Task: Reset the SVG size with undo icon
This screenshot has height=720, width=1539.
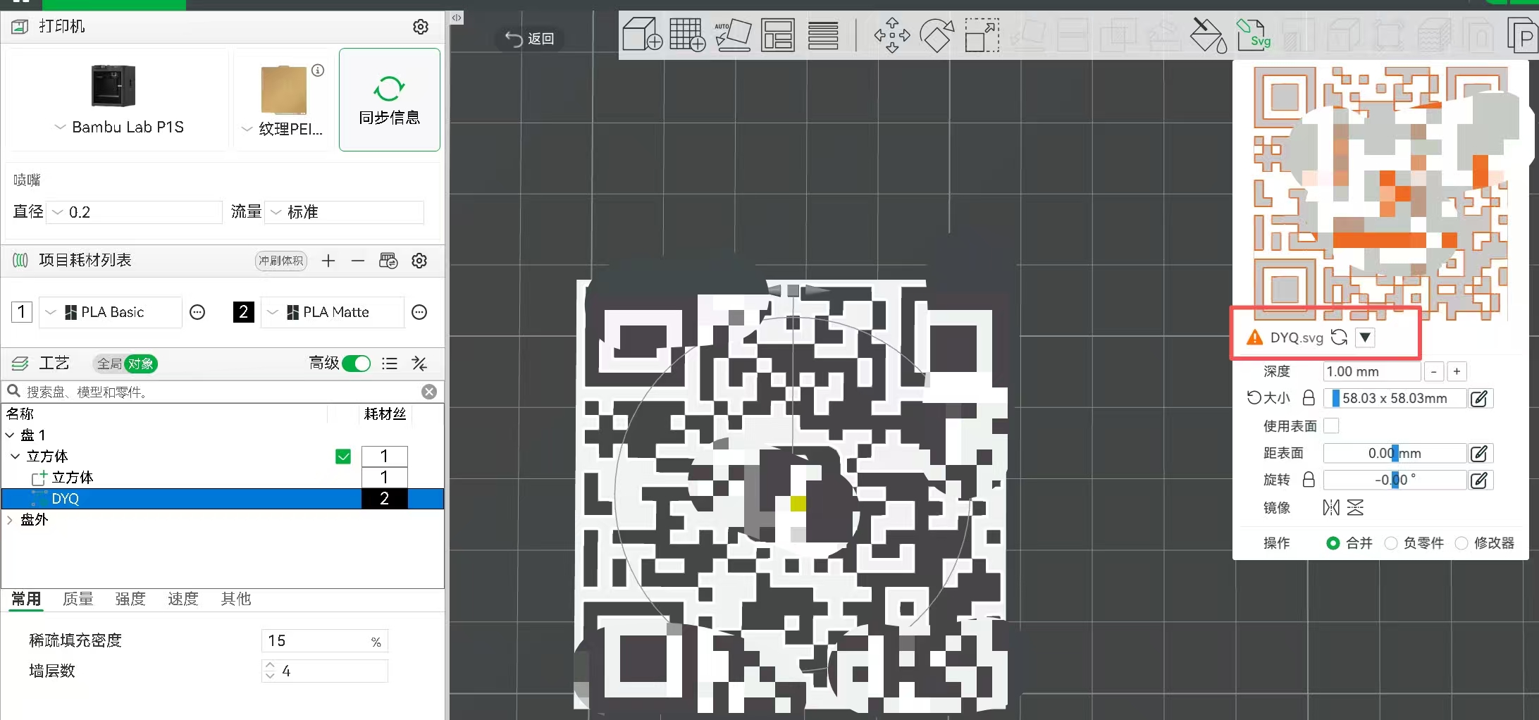Action: (1254, 398)
